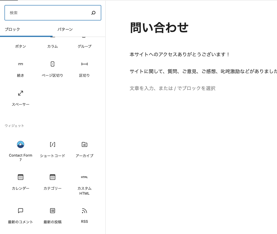The height and width of the screenshot is (234, 277).
Task: Insert the 続き (more) block
Action: tap(21, 69)
